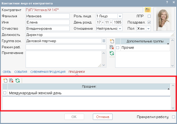Toggle the ЛПР checkbox

[149, 16]
